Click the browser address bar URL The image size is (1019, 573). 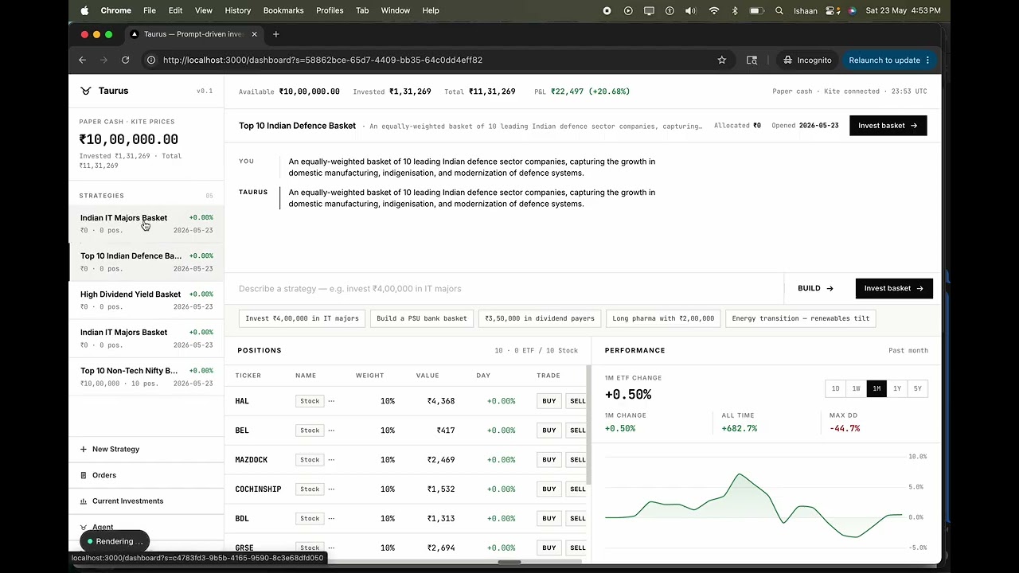[322, 60]
